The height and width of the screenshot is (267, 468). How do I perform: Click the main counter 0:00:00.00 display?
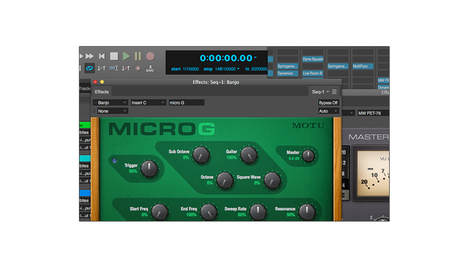tap(226, 58)
